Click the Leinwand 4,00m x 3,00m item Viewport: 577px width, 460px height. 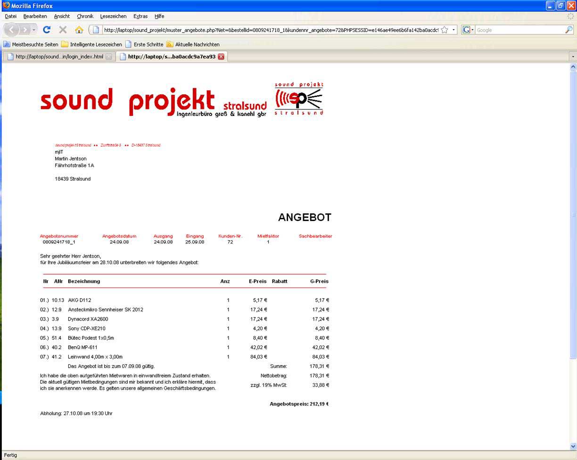(95, 357)
